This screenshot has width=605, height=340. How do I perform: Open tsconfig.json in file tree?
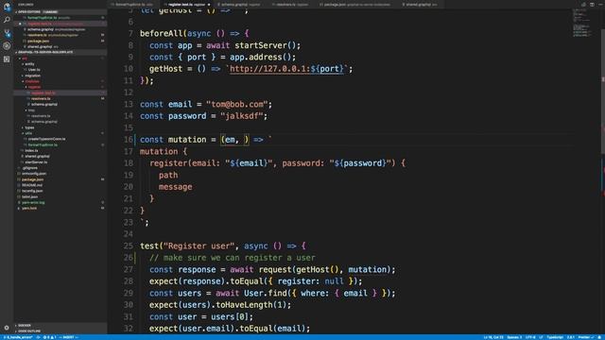[32, 191]
